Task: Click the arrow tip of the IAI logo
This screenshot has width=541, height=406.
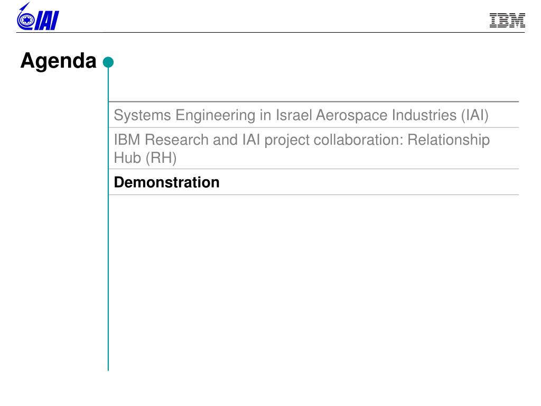Action: pyautogui.click(x=26, y=6)
